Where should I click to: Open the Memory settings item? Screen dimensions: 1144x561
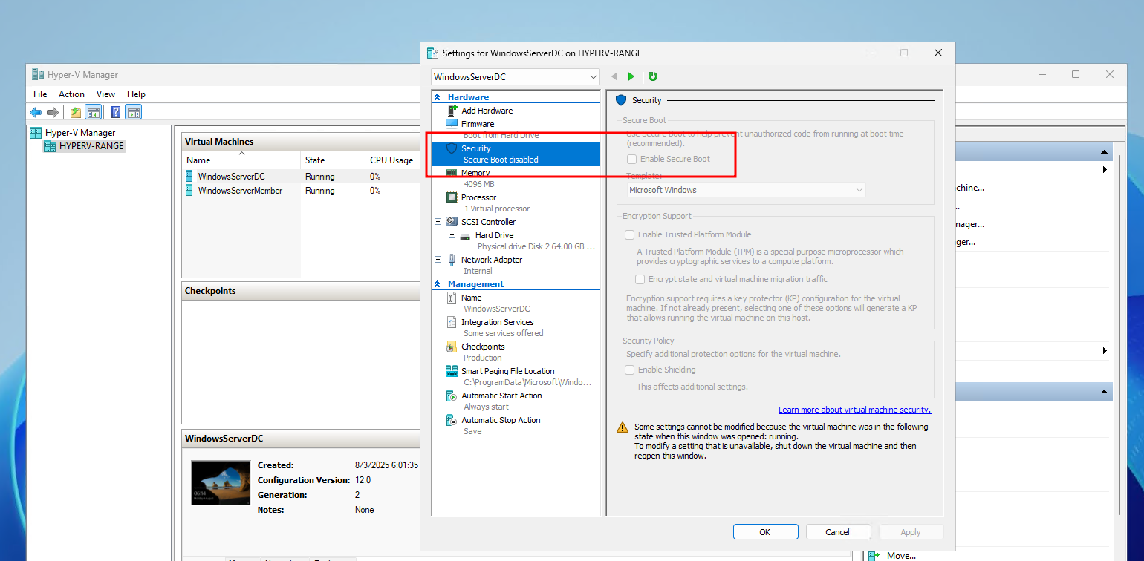click(475, 173)
